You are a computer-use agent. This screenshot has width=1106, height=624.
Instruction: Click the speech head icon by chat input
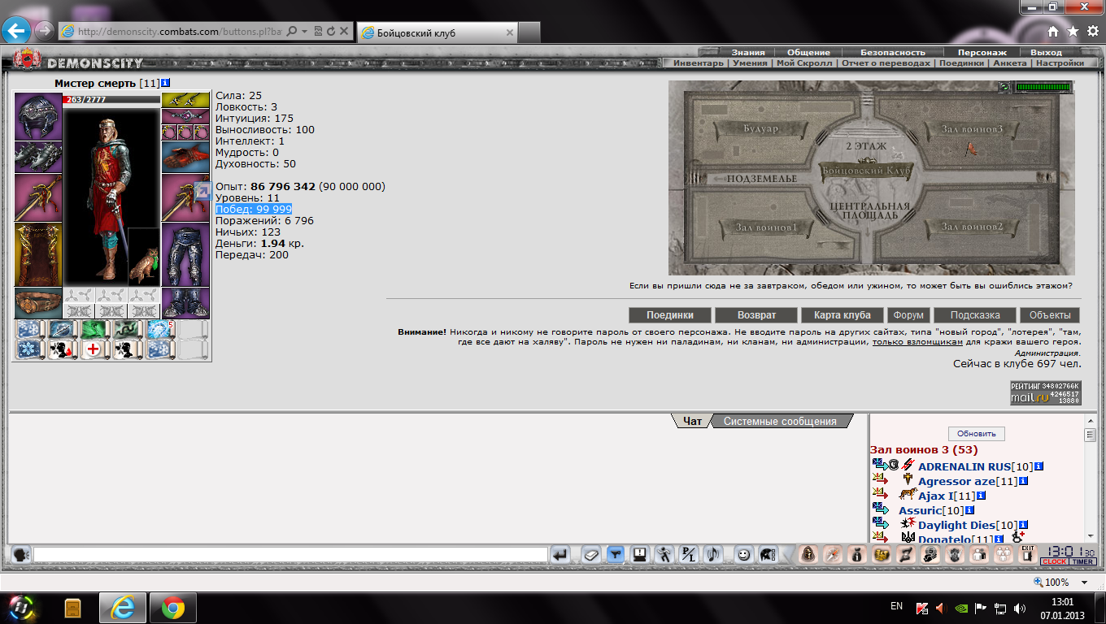point(21,555)
